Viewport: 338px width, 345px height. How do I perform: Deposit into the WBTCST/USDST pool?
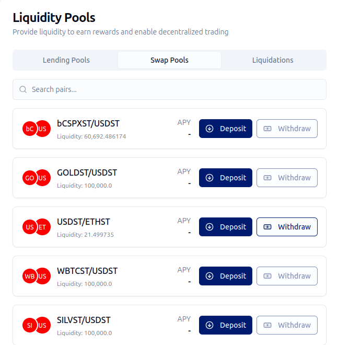click(x=226, y=276)
